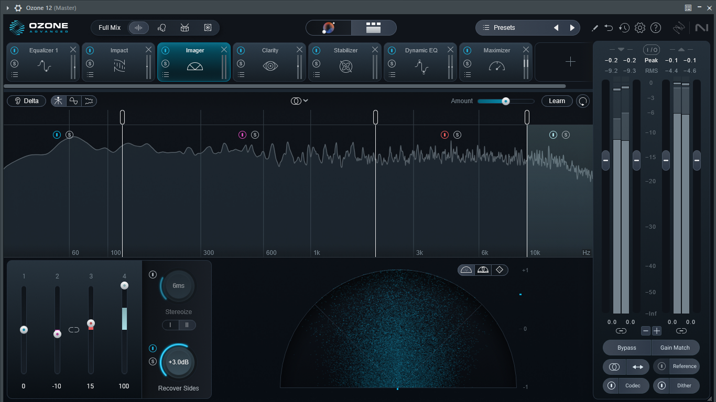Toggle Recover Sides power button

coord(153,348)
